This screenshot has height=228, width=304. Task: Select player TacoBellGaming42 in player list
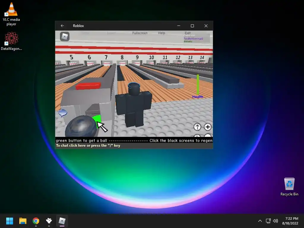tap(193, 39)
